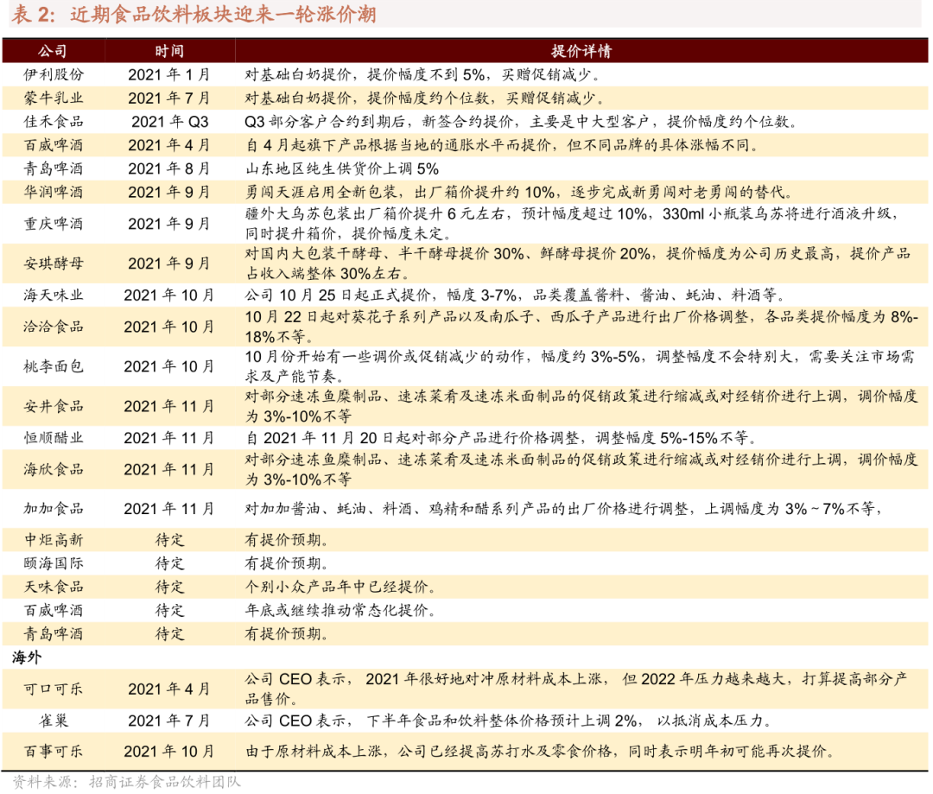Click company name 伊利股份

pyautogui.click(x=53, y=74)
